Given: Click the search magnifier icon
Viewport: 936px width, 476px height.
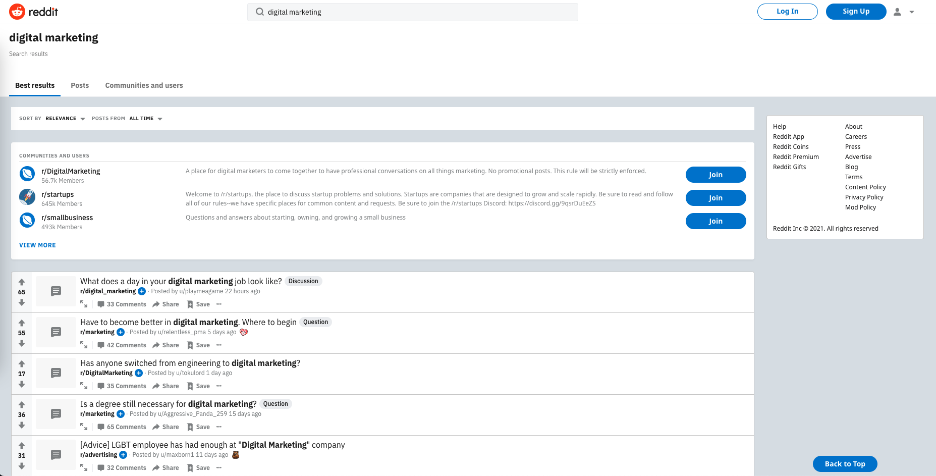Looking at the screenshot, I should (x=260, y=12).
